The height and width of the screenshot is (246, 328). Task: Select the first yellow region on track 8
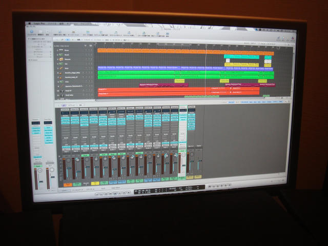click(179, 81)
